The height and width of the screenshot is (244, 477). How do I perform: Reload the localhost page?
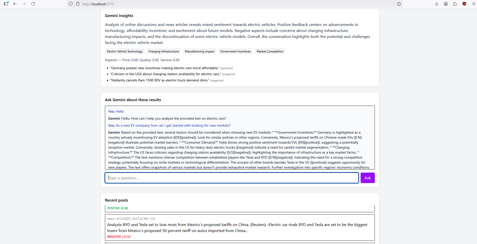point(33,4)
